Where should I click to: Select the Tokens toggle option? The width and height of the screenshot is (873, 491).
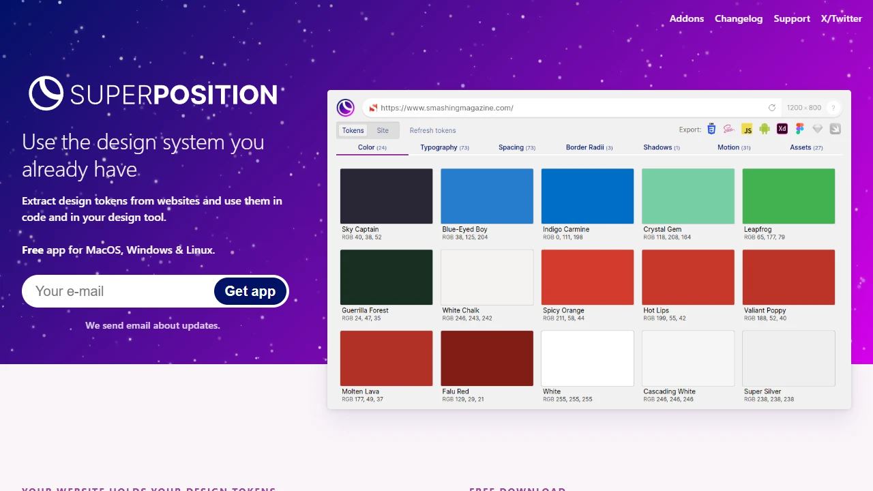pyautogui.click(x=353, y=130)
